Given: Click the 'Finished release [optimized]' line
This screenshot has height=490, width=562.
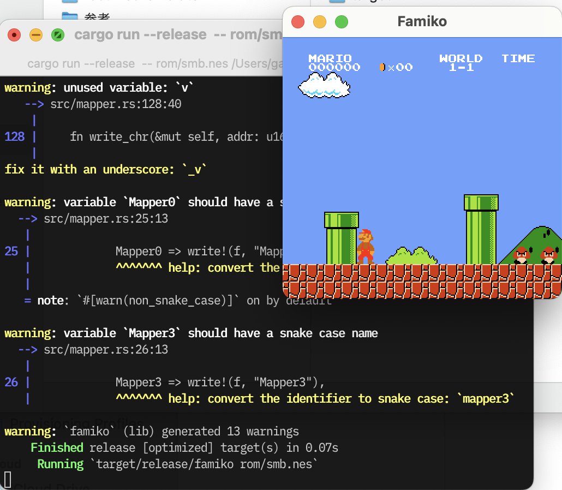Looking at the screenshot, I should pyautogui.click(x=184, y=447).
